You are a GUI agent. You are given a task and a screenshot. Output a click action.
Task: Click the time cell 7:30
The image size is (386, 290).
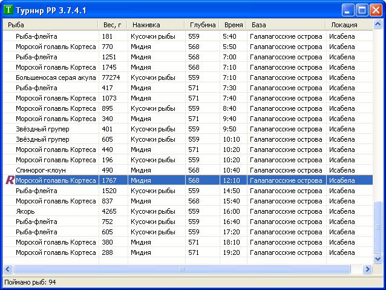click(229, 88)
